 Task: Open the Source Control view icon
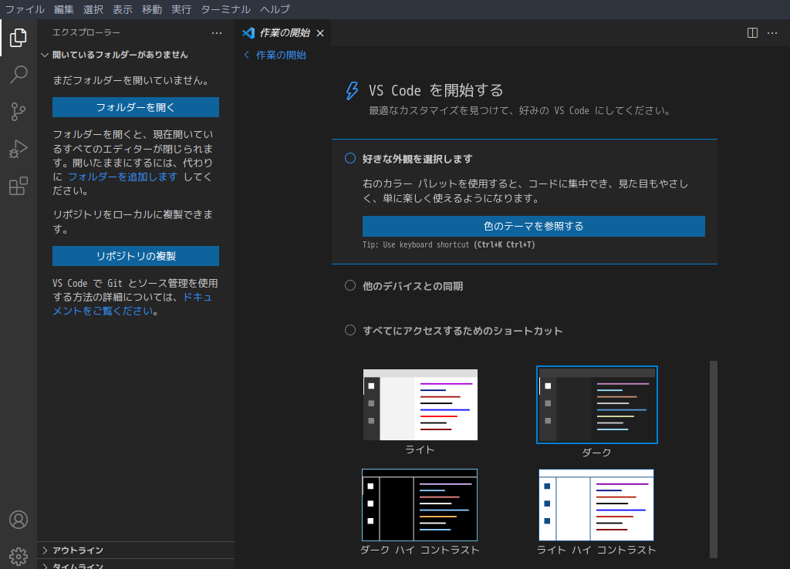(19, 112)
